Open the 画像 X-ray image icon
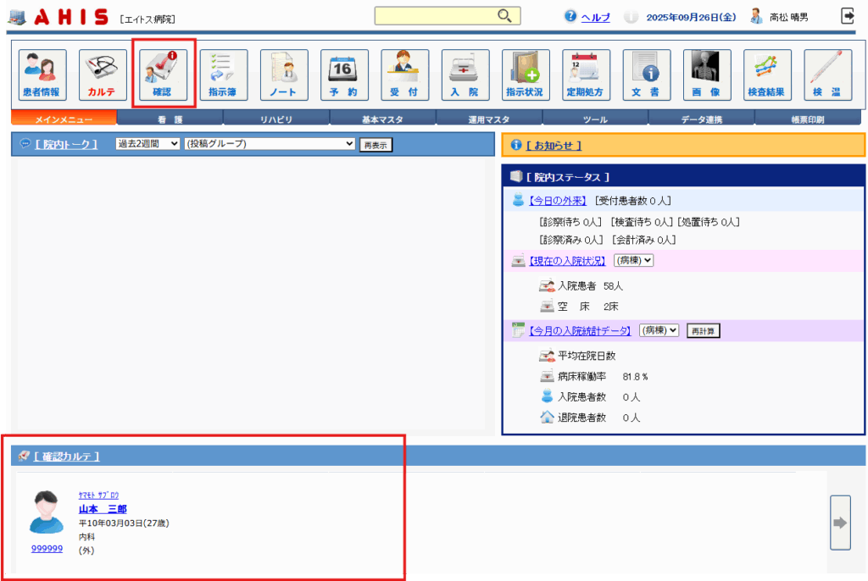Screen dimensions: 868x581 coord(707,75)
